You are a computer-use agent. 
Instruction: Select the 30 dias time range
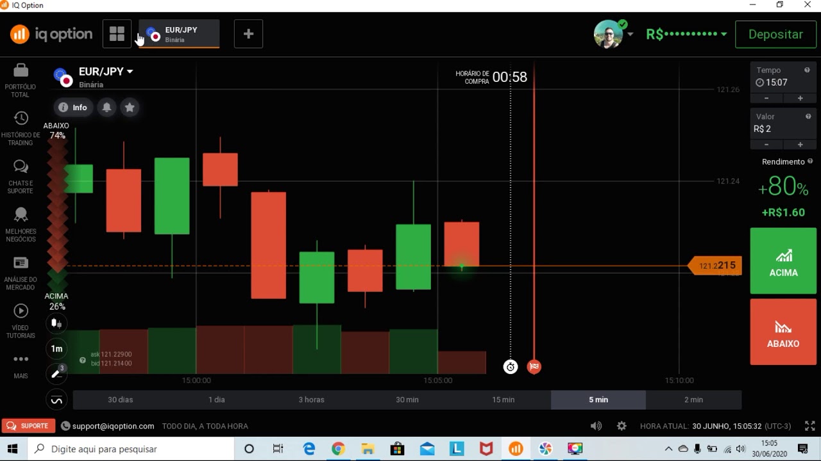tap(121, 400)
